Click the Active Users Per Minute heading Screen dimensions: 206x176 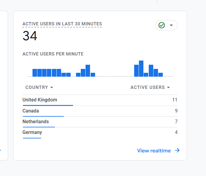pyautogui.click(x=53, y=54)
